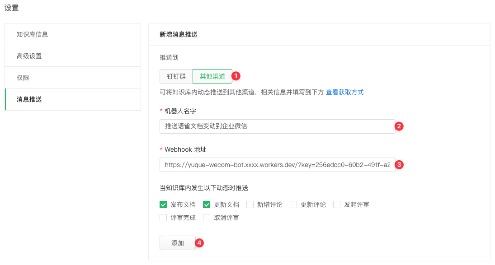Screen dimensions: 495x265
Task: Enable the 新增评论 notification option
Action: tap(250, 205)
